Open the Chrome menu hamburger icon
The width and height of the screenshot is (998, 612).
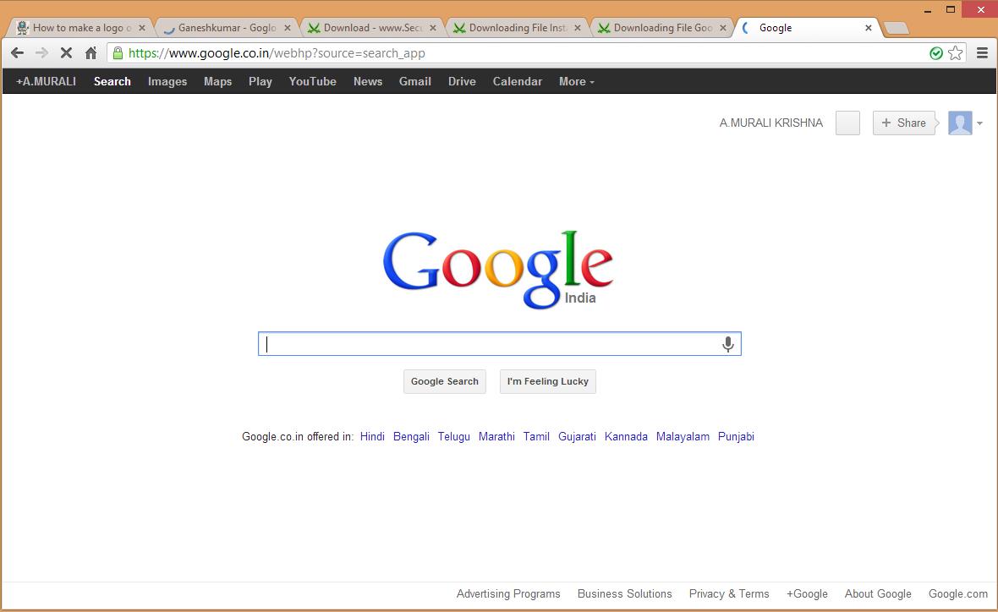[x=982, y=53]
